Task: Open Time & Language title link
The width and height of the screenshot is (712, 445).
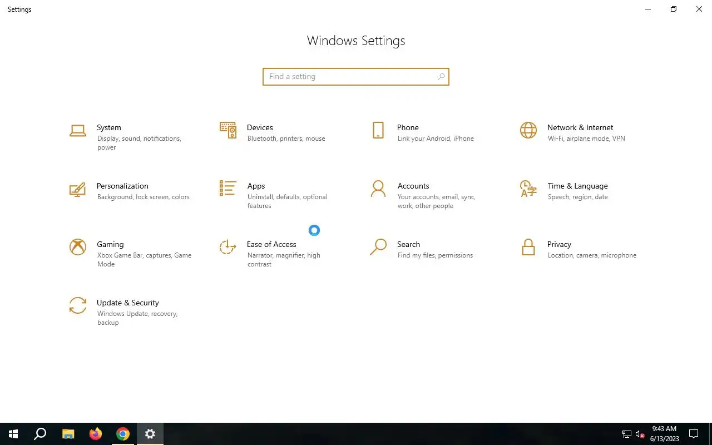Action: point(577,186)
